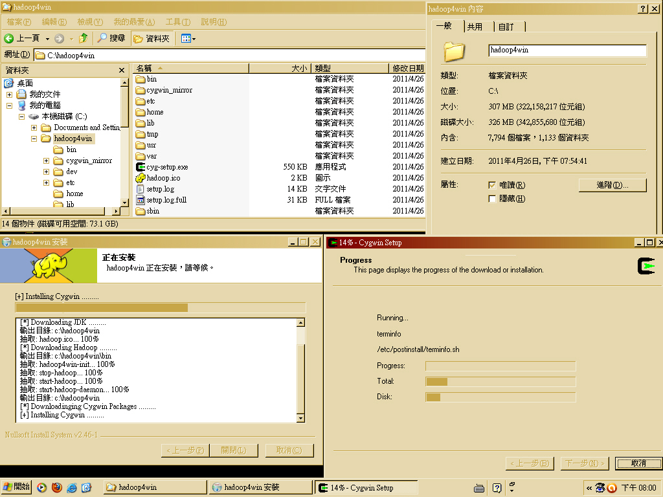663x497 pixels.
Task: Click the Back arrow icon in Explorer toolbar
Action: [9, 38]
